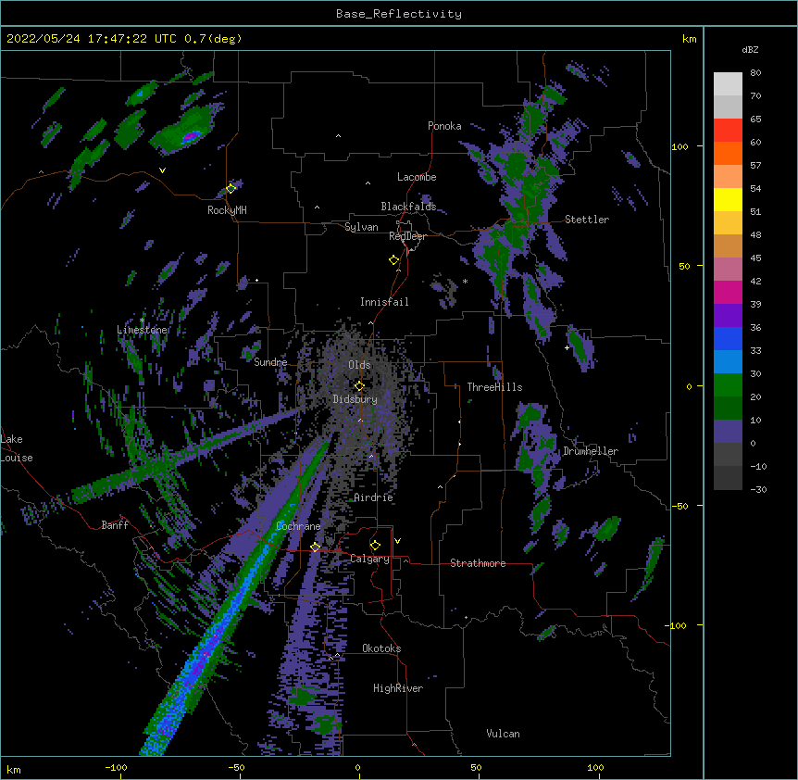Click the RockyMH label

pyautogui.click(x=227, y=210)
